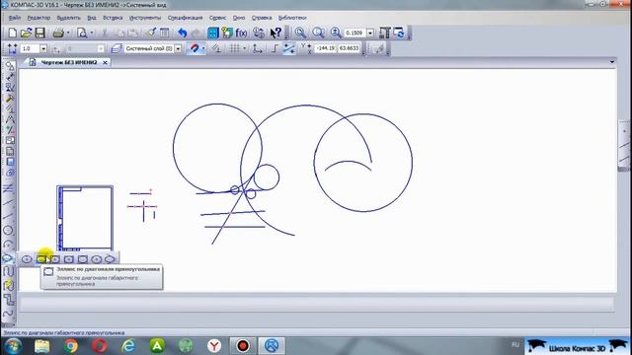
Task: Undo the last action
Action: coord(183,33)
